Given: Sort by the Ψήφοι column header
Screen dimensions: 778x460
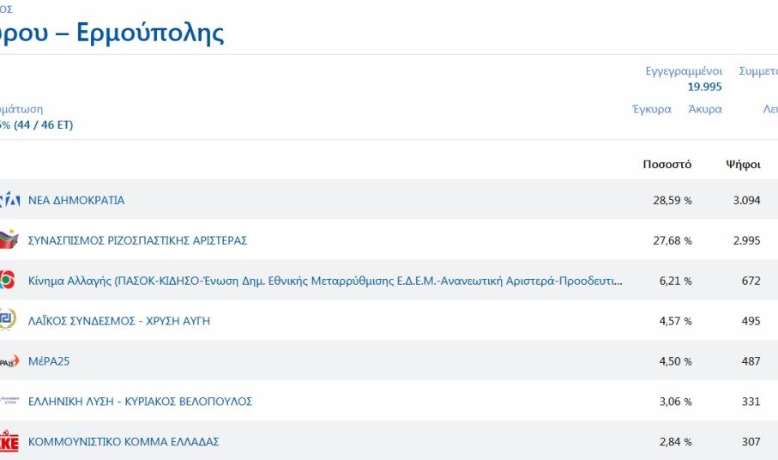Looking at the screenshot, I should pyautogui.click(x=743, y=165).
